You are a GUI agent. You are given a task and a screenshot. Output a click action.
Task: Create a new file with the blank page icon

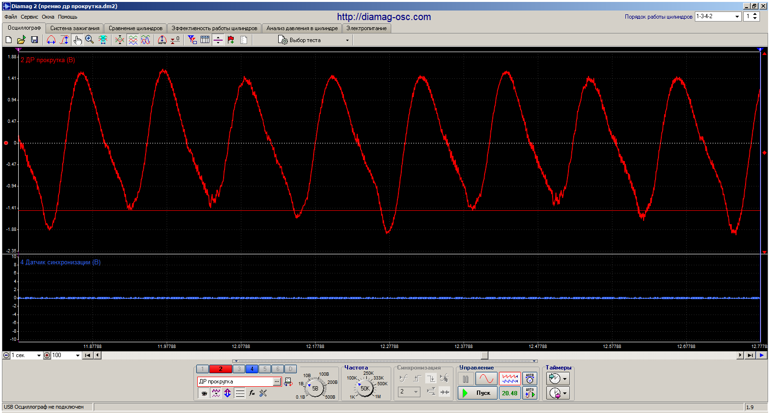pos(9,40)
